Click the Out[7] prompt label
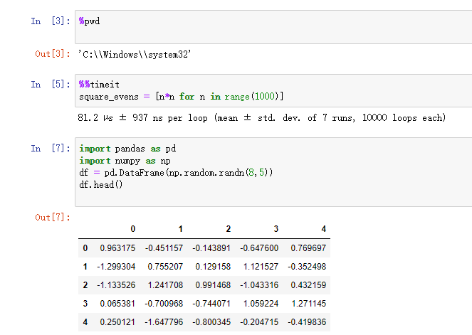Screen dimensions: 472x335 53,218
